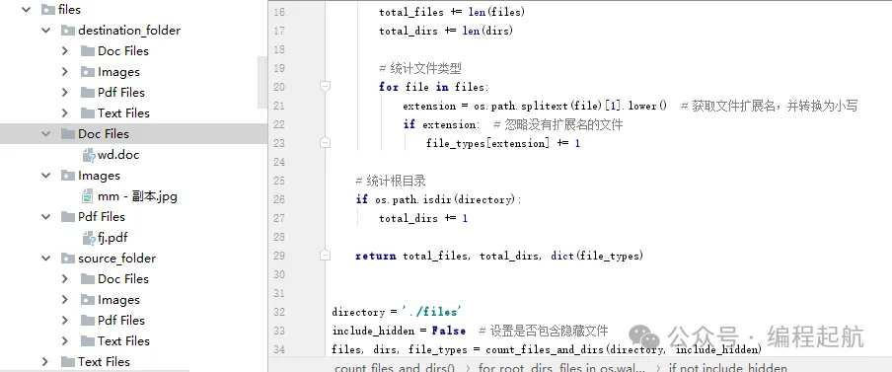Click the count_files_and_dirs() breadcrumb

point(395,367)
